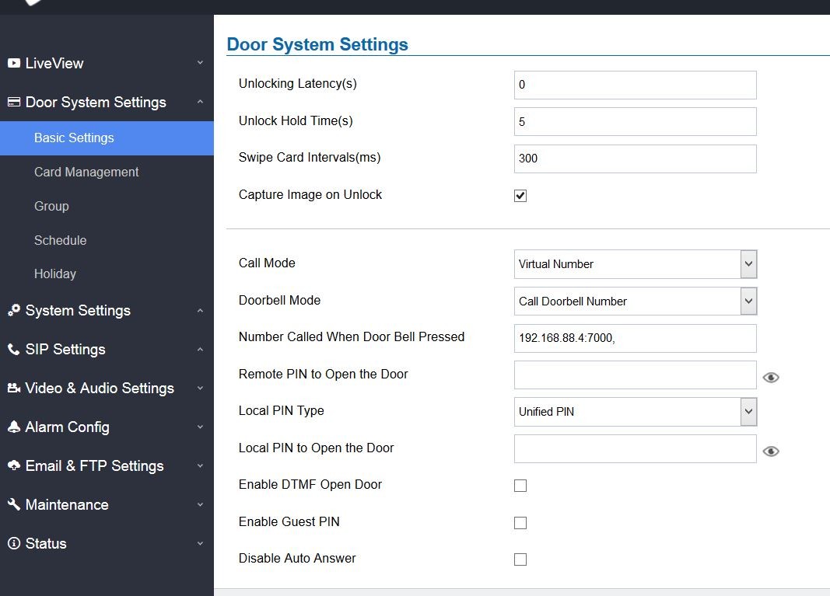
Task: Open Card Management submenu page
Action: [x=86, y=172]
